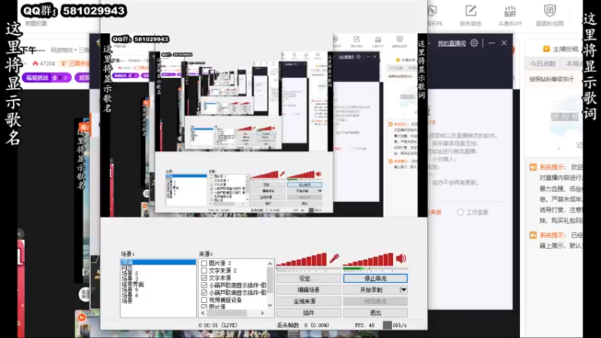Click the 视频捕捉设备 source name
This screenshot has height=338, width=601.
pyautogui.click(x=225, y=300)
